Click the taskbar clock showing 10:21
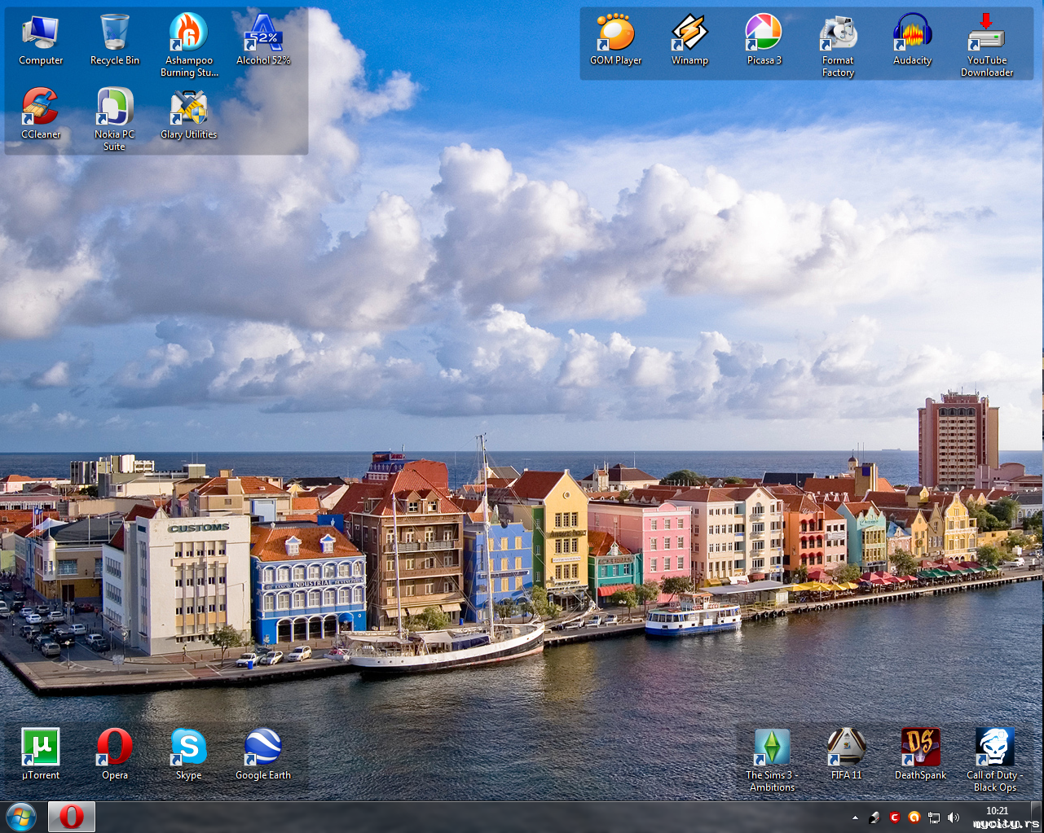The width and height of the screenshot is (1044, 833). click(997, 811)
